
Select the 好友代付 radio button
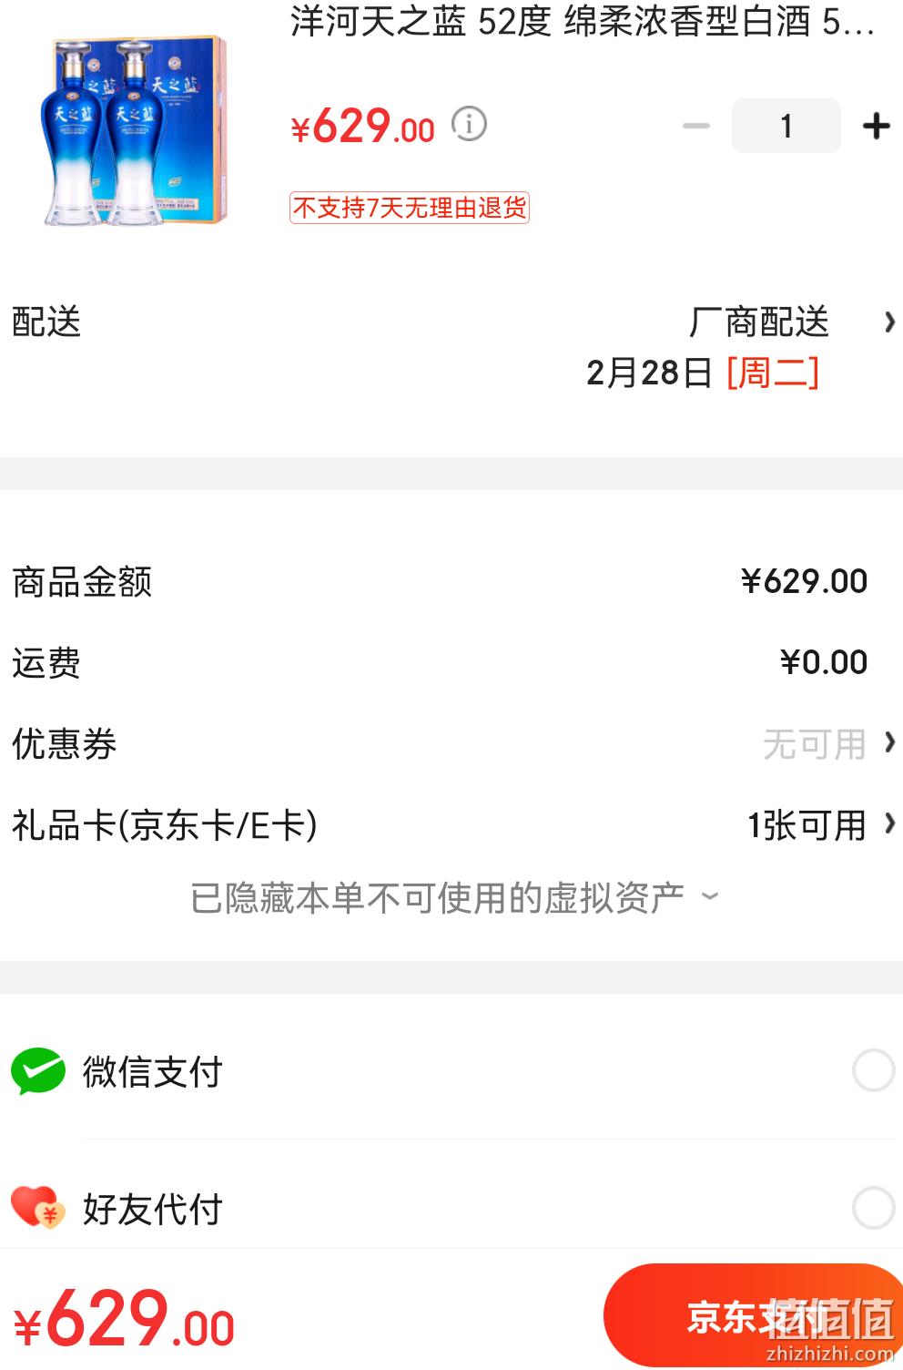coord(873,1208)
